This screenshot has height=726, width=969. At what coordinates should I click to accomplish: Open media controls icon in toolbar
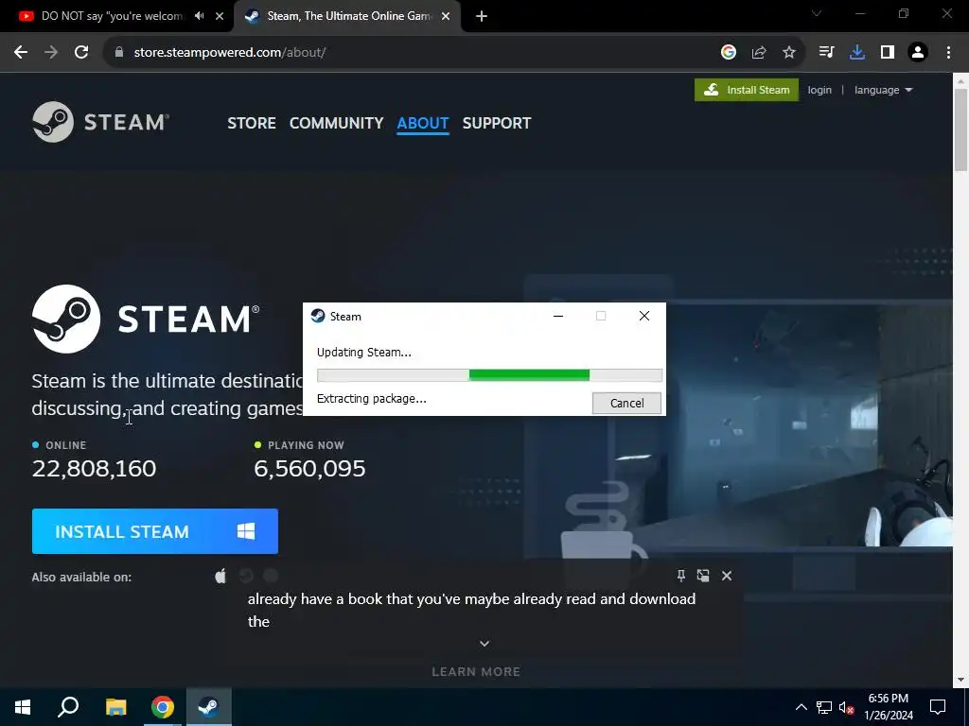tap(827, 53)
